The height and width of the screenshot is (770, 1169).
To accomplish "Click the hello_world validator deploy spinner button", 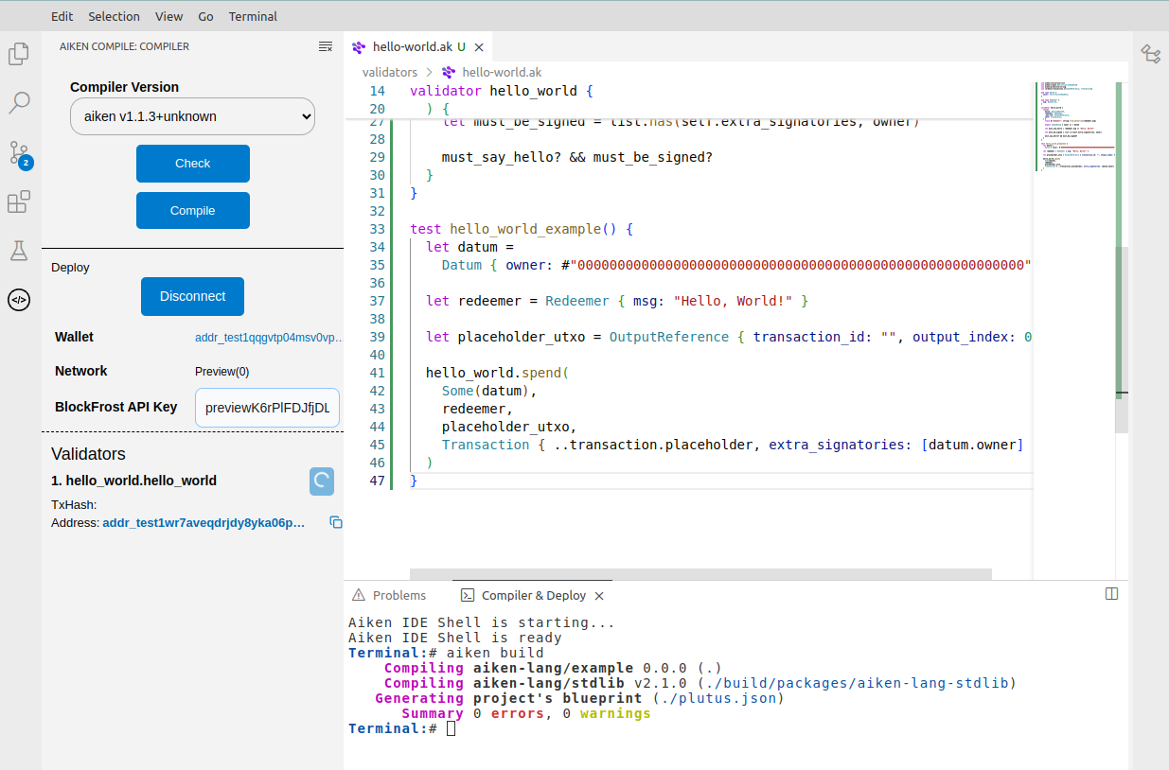I will 322,481.
